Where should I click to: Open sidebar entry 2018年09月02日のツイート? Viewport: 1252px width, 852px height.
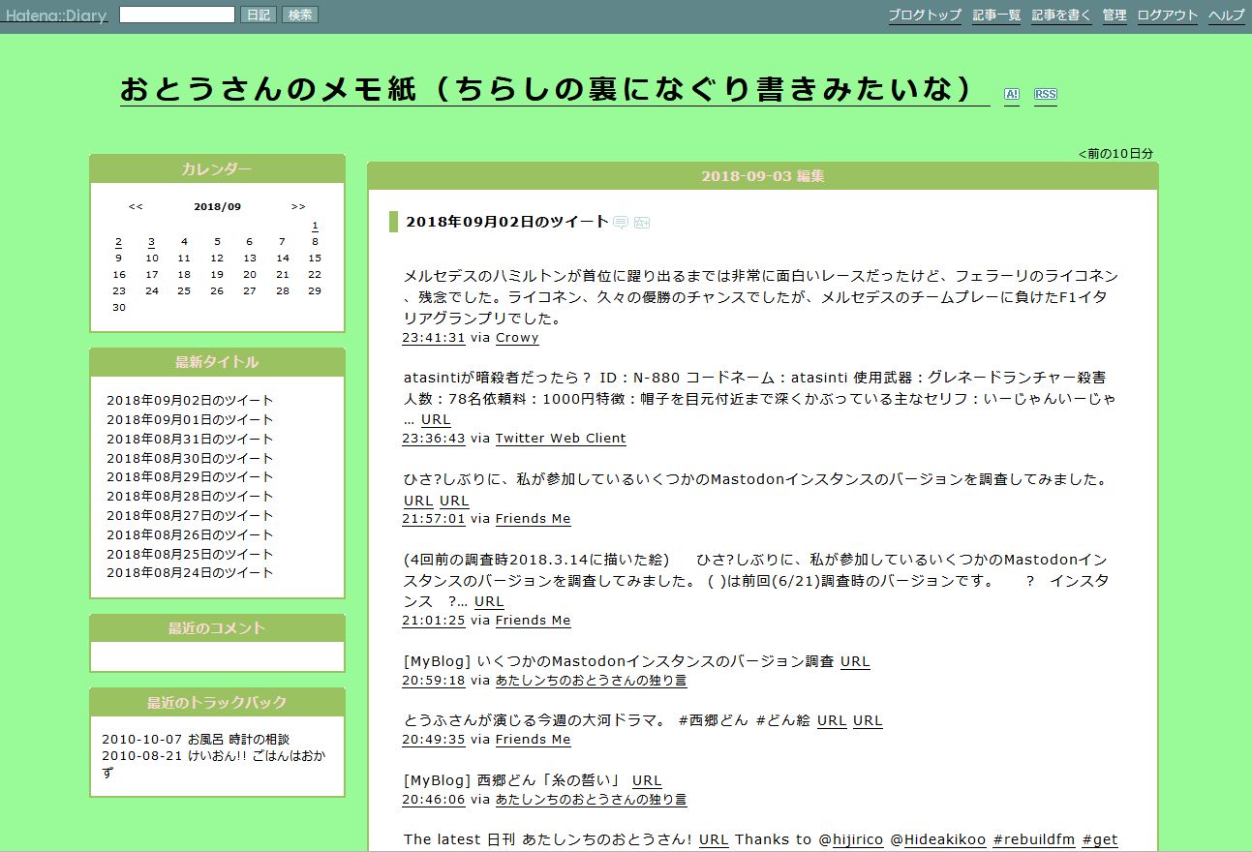[190, 400]
